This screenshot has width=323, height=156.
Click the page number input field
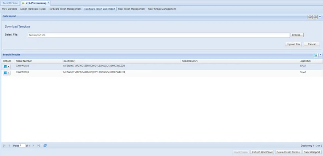click(x=22, y=145)
